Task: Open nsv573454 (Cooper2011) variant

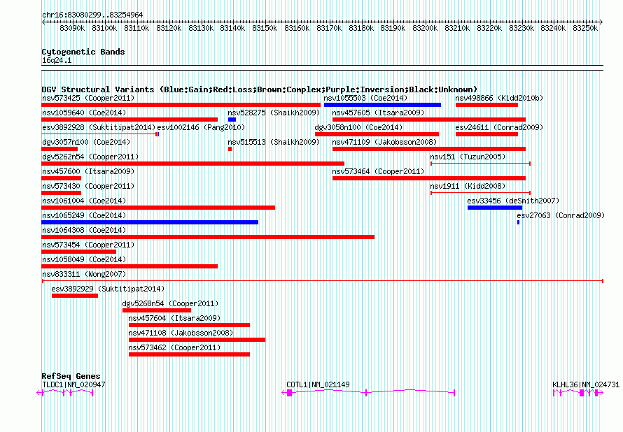Action: (88, 245)
